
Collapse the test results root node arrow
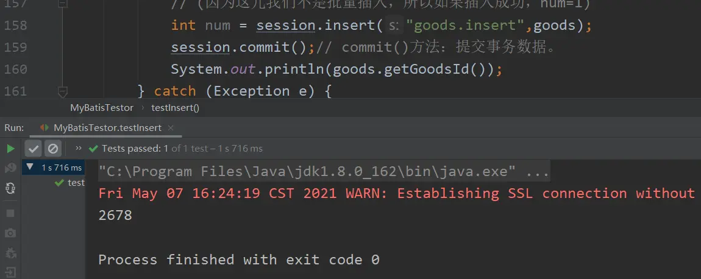(30, 168)
